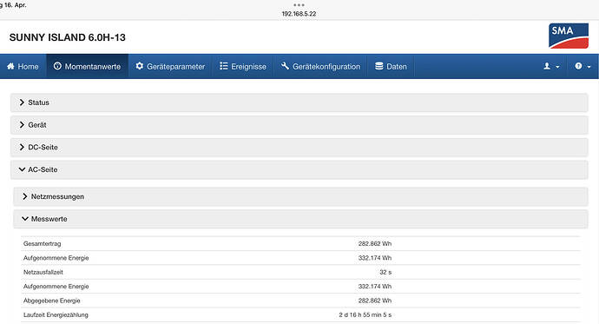The height and width of the screenshot is (324, 599).
Task: Open the user account menu icon
Action: [547, 66]
